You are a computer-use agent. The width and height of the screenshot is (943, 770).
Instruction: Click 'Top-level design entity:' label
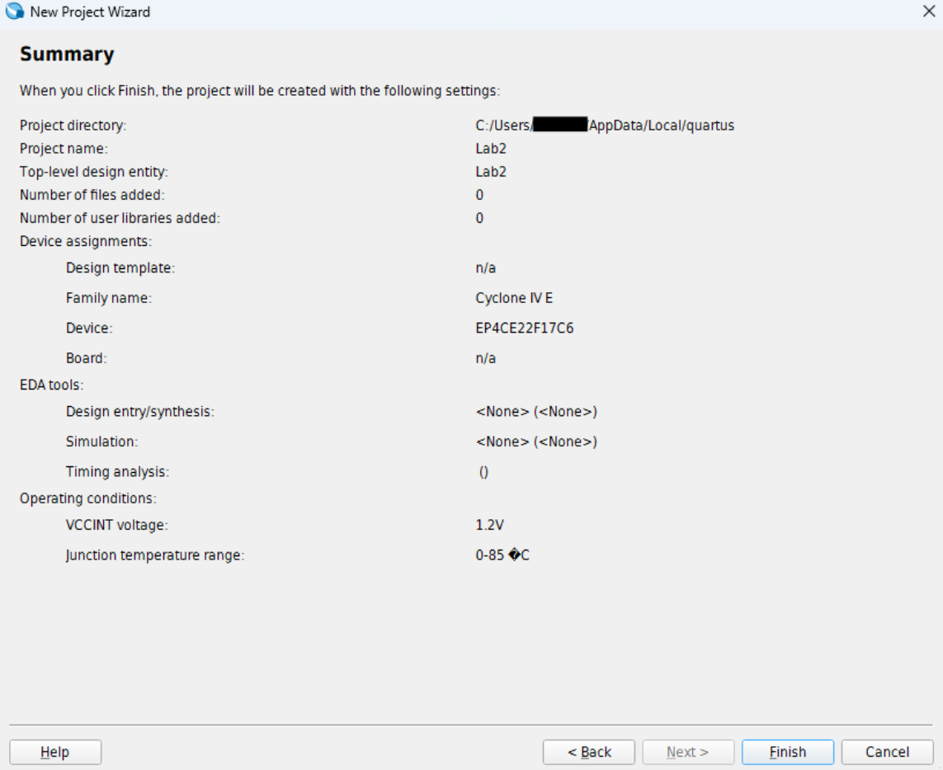coord(94,172)
